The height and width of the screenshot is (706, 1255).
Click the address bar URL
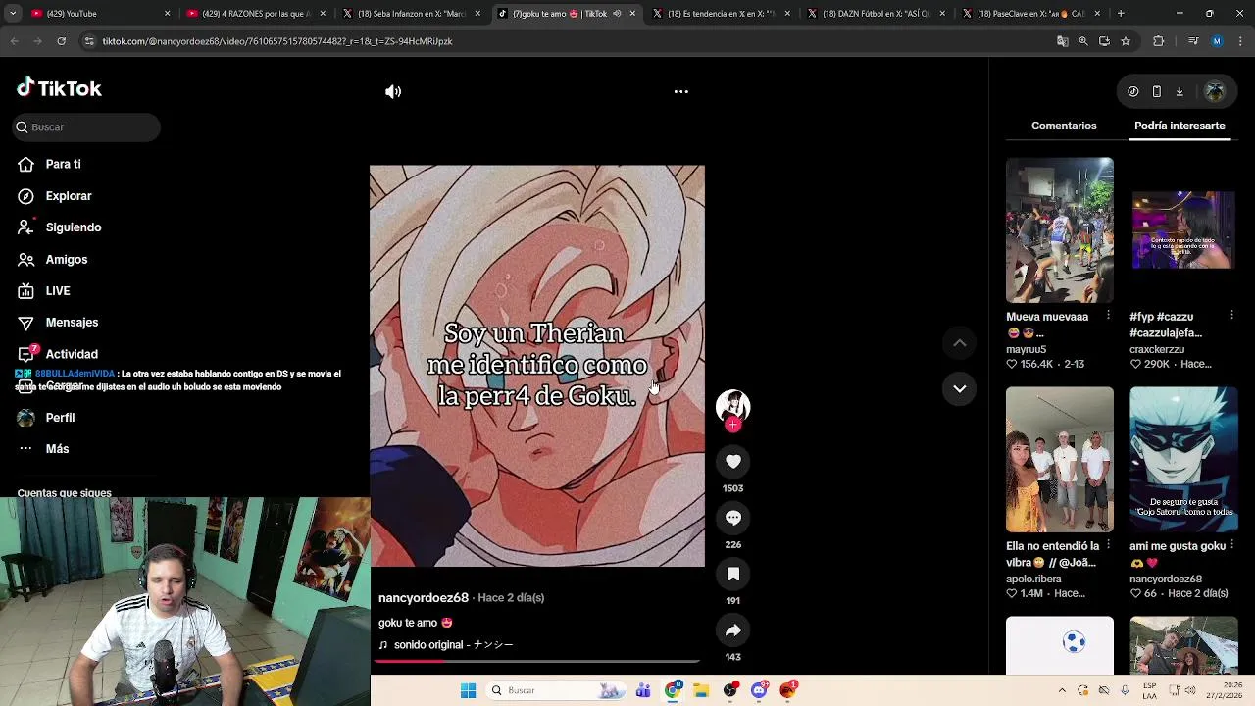(277, 41)
